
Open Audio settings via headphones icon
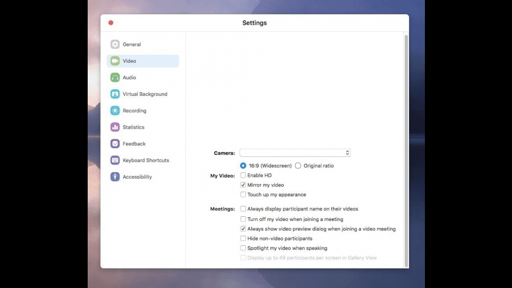pyautogui.click(x=115, y=78)
